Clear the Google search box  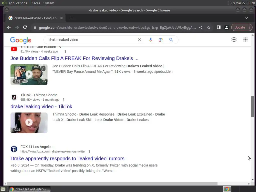139,40
